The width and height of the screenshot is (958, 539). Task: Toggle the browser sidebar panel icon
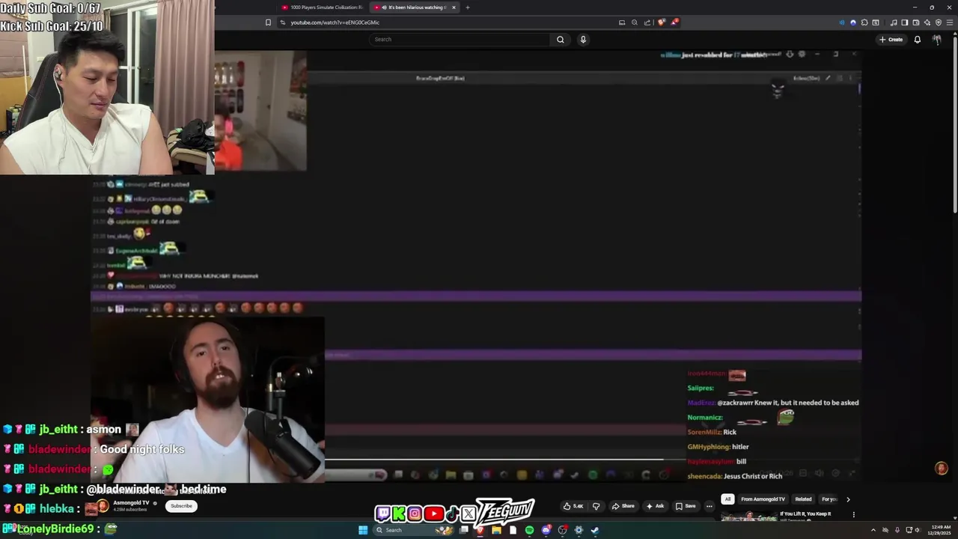click(x=905, y=22)
